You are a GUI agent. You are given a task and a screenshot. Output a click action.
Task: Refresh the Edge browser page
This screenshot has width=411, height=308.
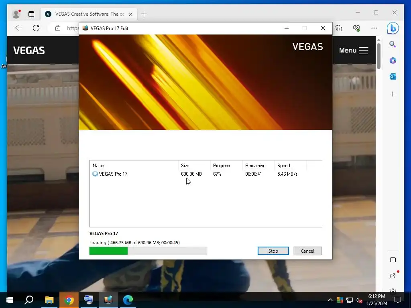pos(36,28)
